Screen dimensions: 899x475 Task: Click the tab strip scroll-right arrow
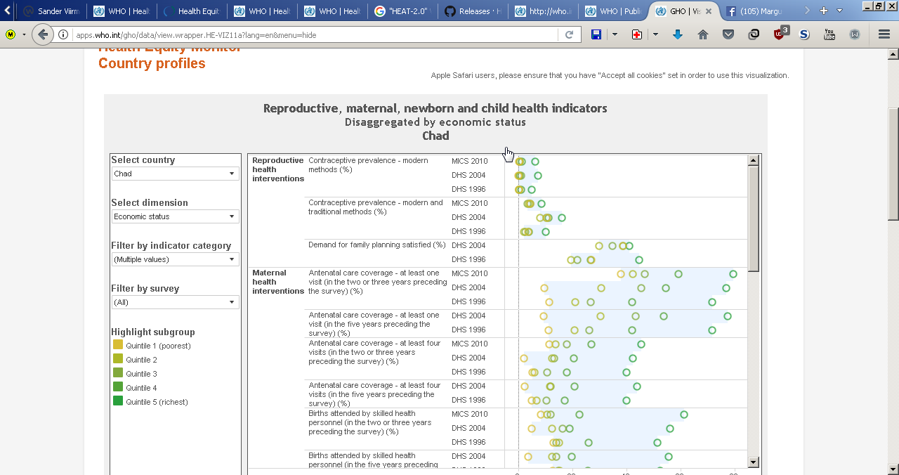click(807, 11)
